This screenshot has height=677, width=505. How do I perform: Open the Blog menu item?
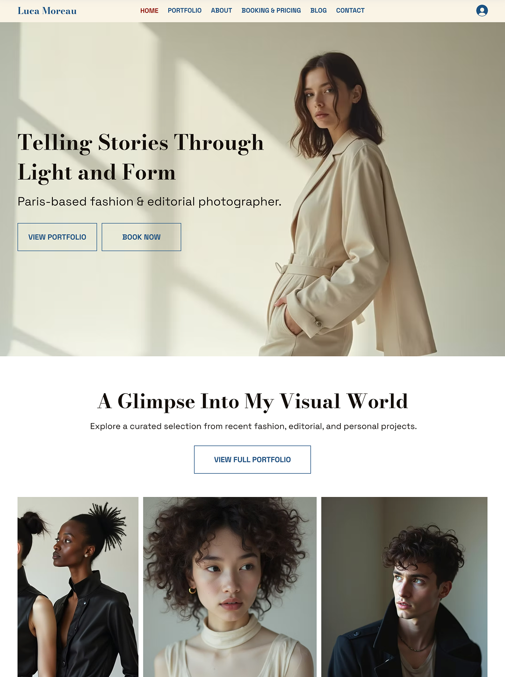[318, 10]
